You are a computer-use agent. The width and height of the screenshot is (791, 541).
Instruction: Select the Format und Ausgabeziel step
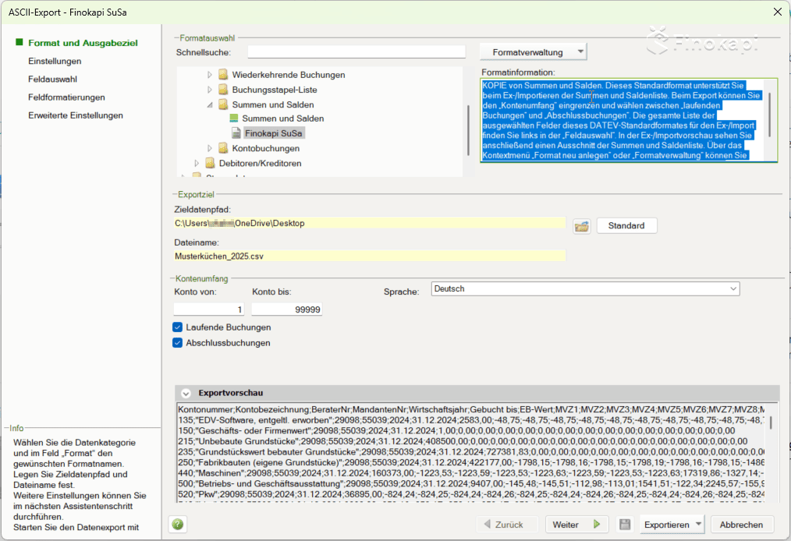(83, 43)
